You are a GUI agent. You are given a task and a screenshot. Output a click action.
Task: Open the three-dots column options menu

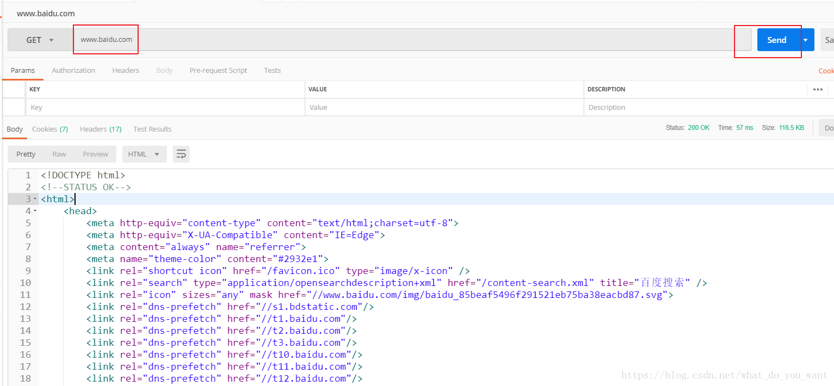point(818,90)
